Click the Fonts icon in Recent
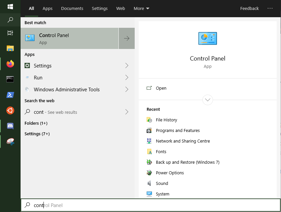Screen dimensions: 281x212 click(x=149, y=151)
